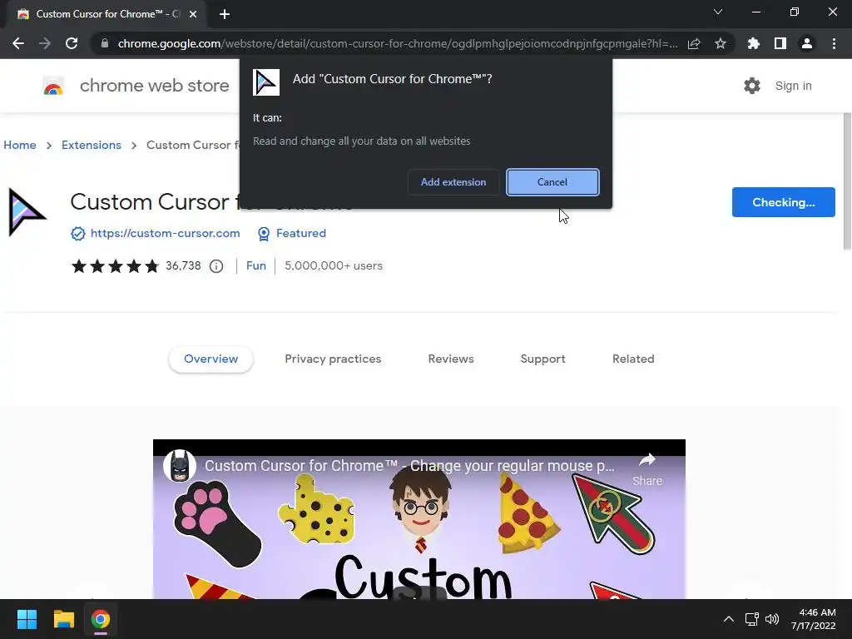Screen dimensions: 852x639
Task: Click the video channel Batman avatar
Action: [180, 466]
